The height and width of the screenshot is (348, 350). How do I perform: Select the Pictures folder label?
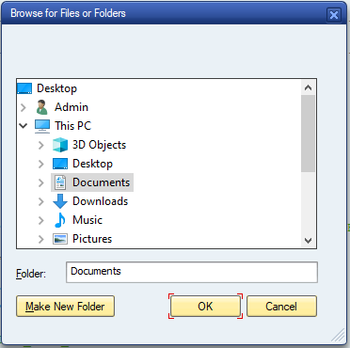pos(92,239)
